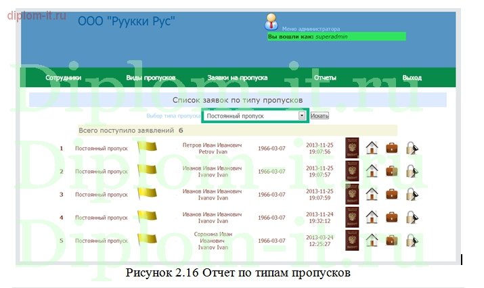Viewport: 484px width, 288px height.
Task: Click the timestamp 2013-11-25 19:07:59
Action: coord(320,194)
